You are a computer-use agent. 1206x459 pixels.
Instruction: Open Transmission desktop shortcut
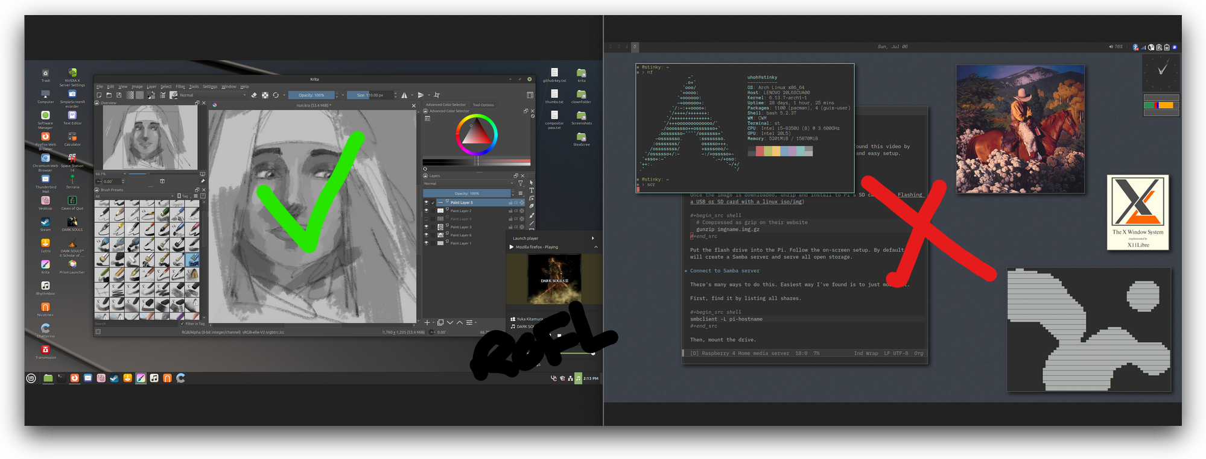[x=46, y=351]
